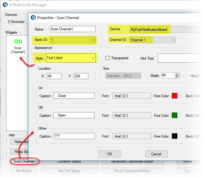Click the Log button
Screen dimensions: 203x177
[x=187, y=171]
